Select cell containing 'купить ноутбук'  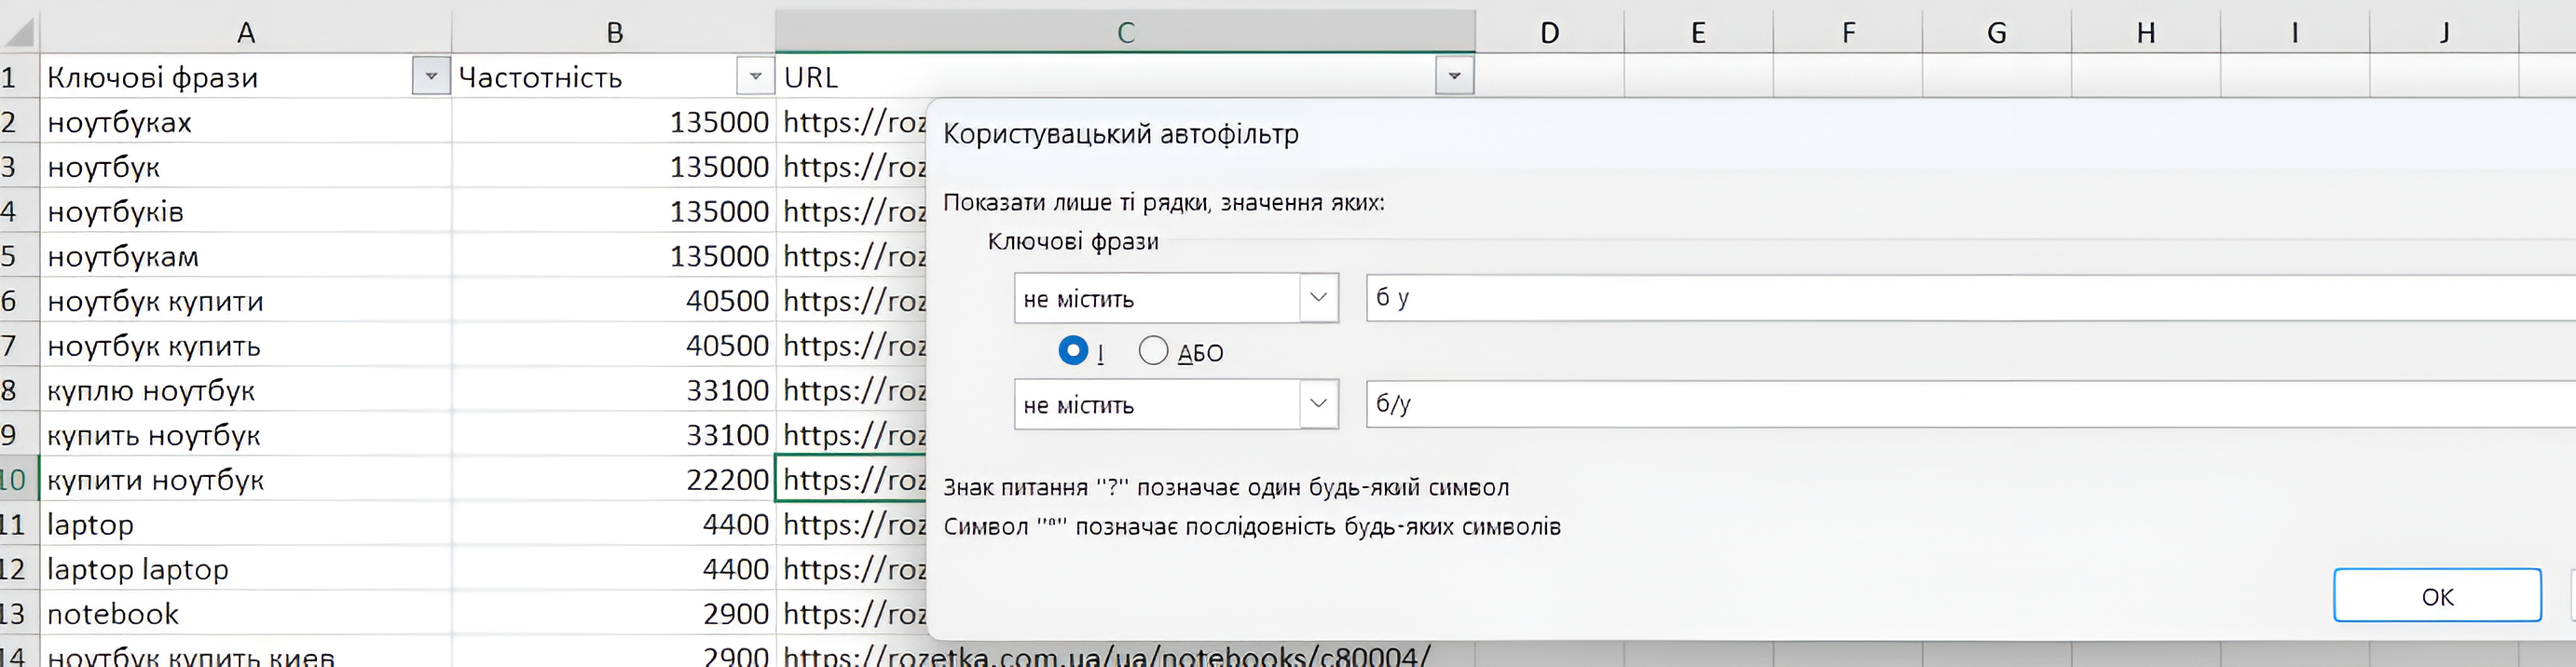coord(246,434)
